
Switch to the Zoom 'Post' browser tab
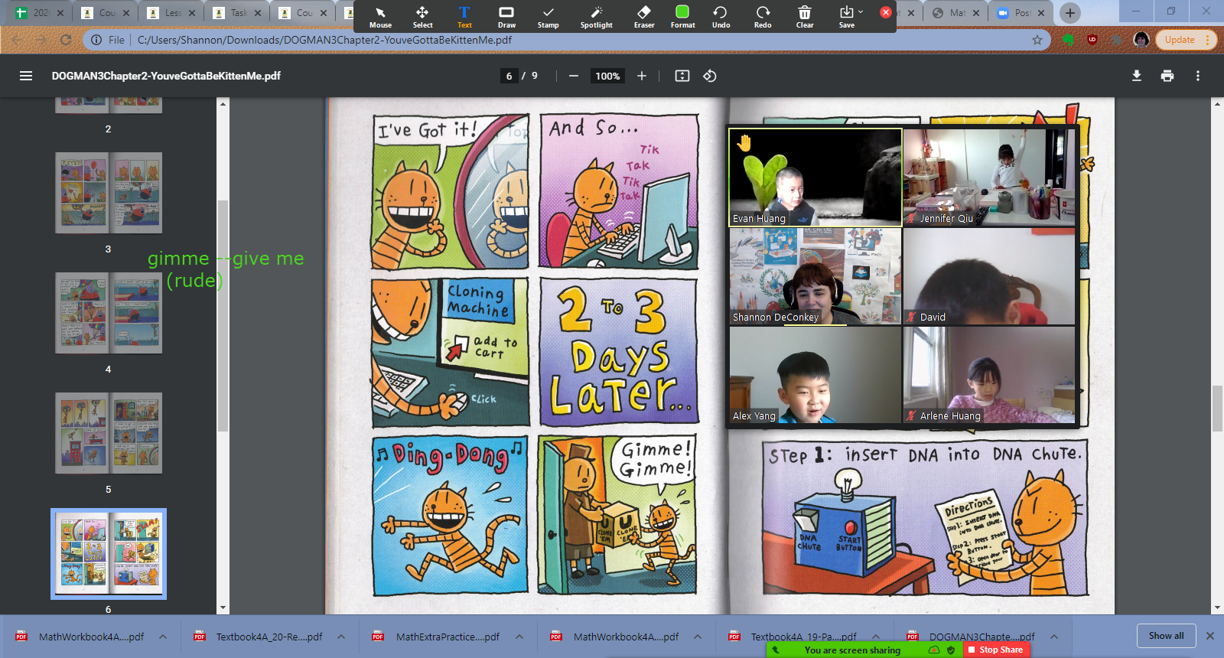[x=1021, y=13]
